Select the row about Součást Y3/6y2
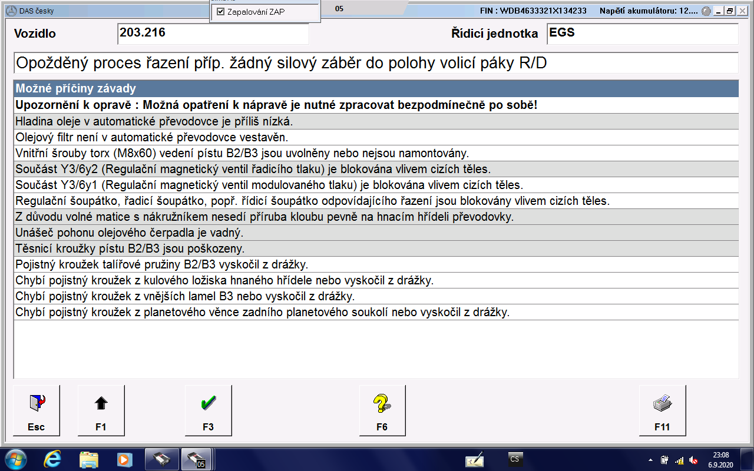Screen dimensions: 754x471 pos(376,169)
